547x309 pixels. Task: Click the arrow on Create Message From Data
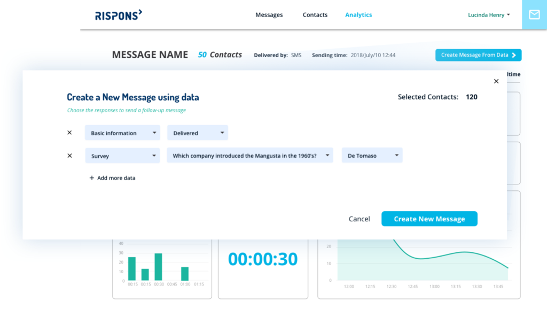[514, 55]
